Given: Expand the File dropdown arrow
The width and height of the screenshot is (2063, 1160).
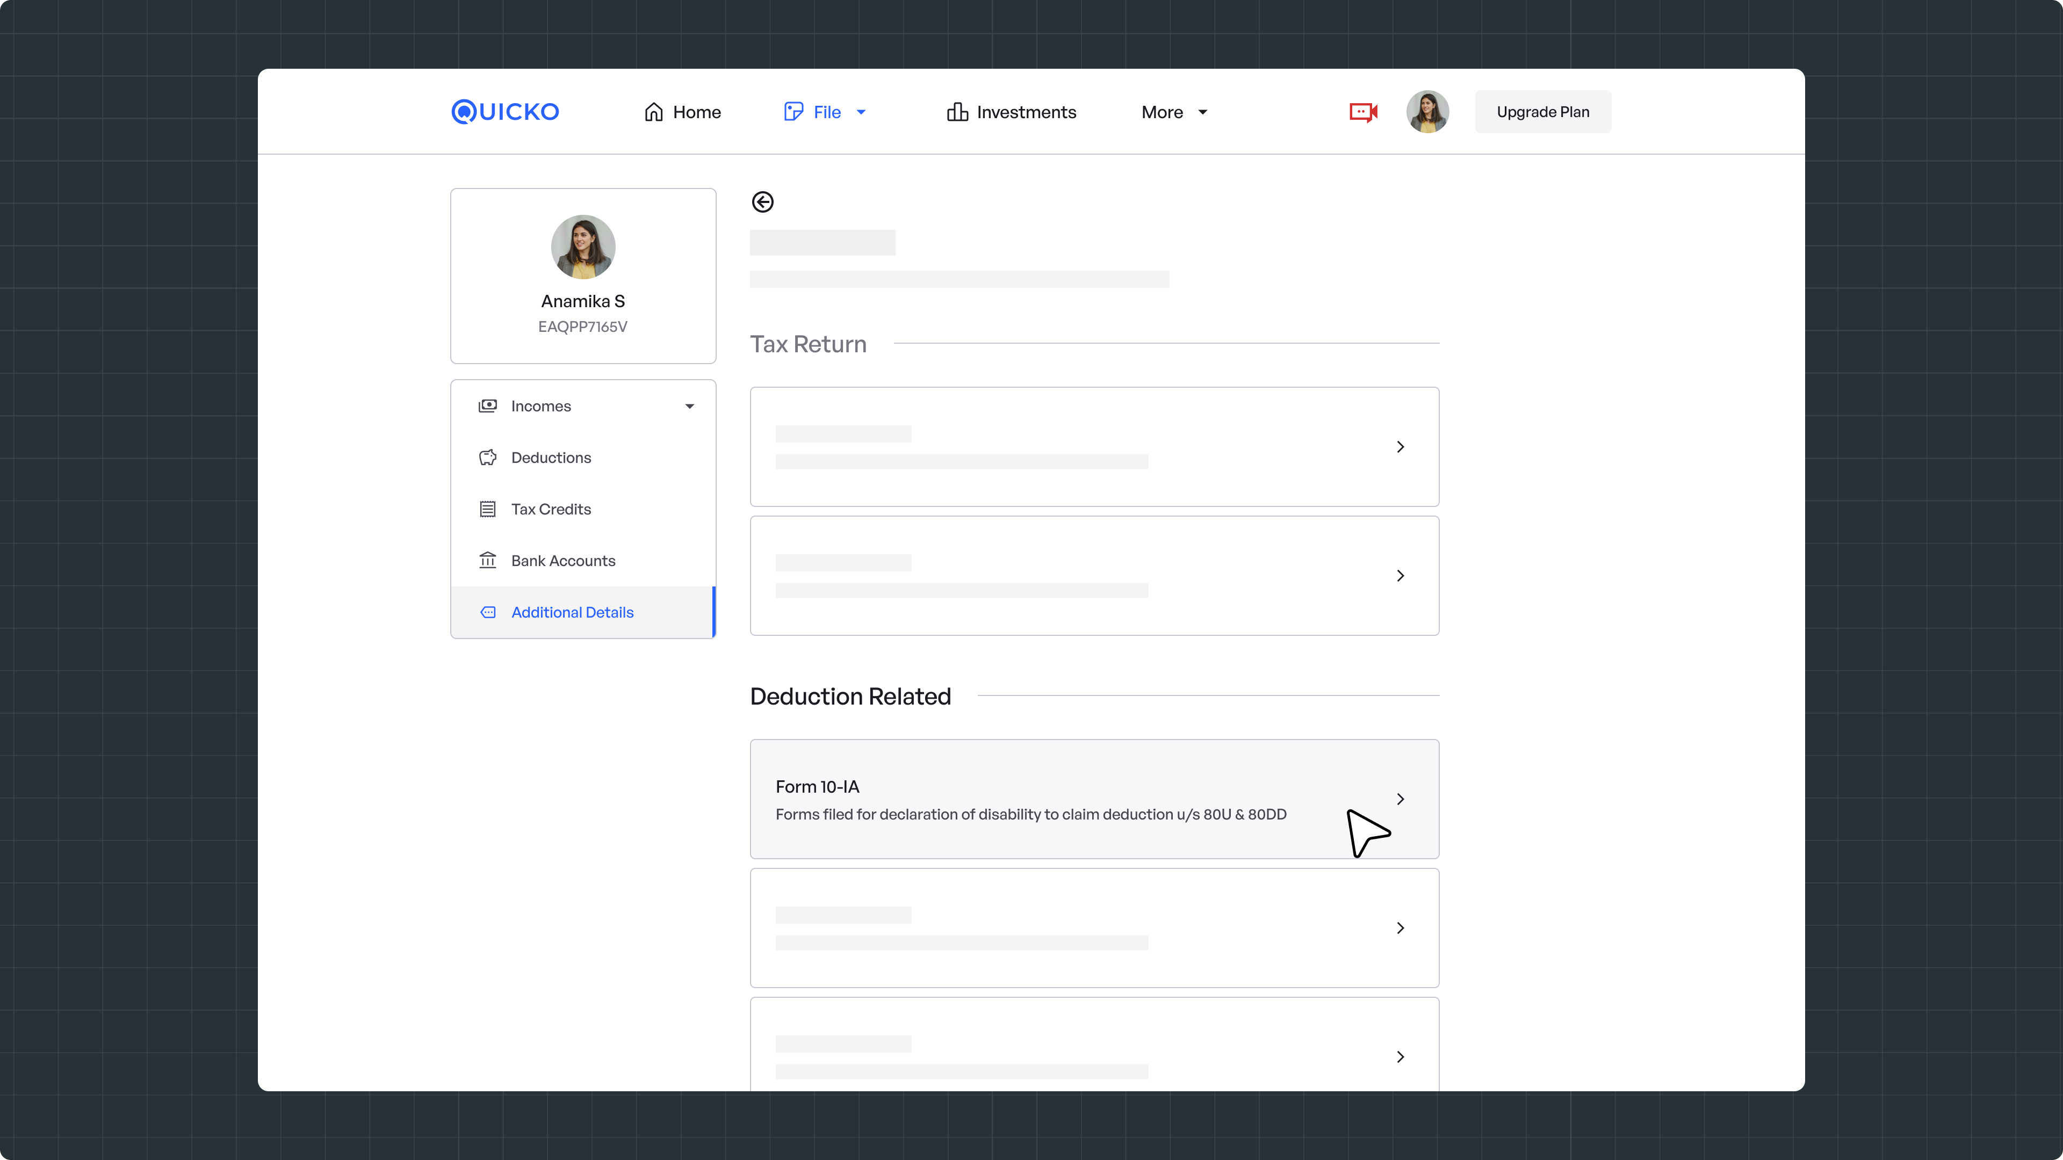Looking at the screenshot, I should (861, 112).
